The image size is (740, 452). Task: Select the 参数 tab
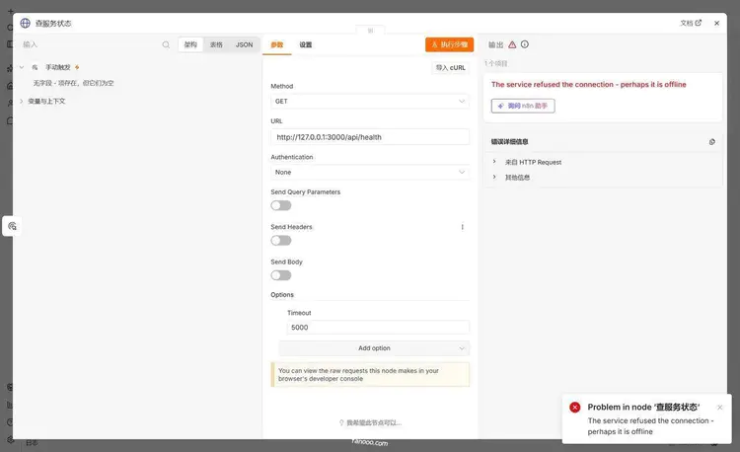coord(277,44)
